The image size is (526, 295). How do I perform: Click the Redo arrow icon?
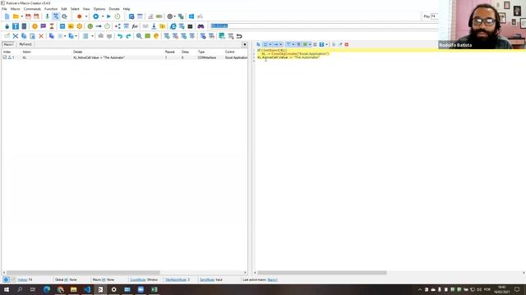tap(128, 36)
